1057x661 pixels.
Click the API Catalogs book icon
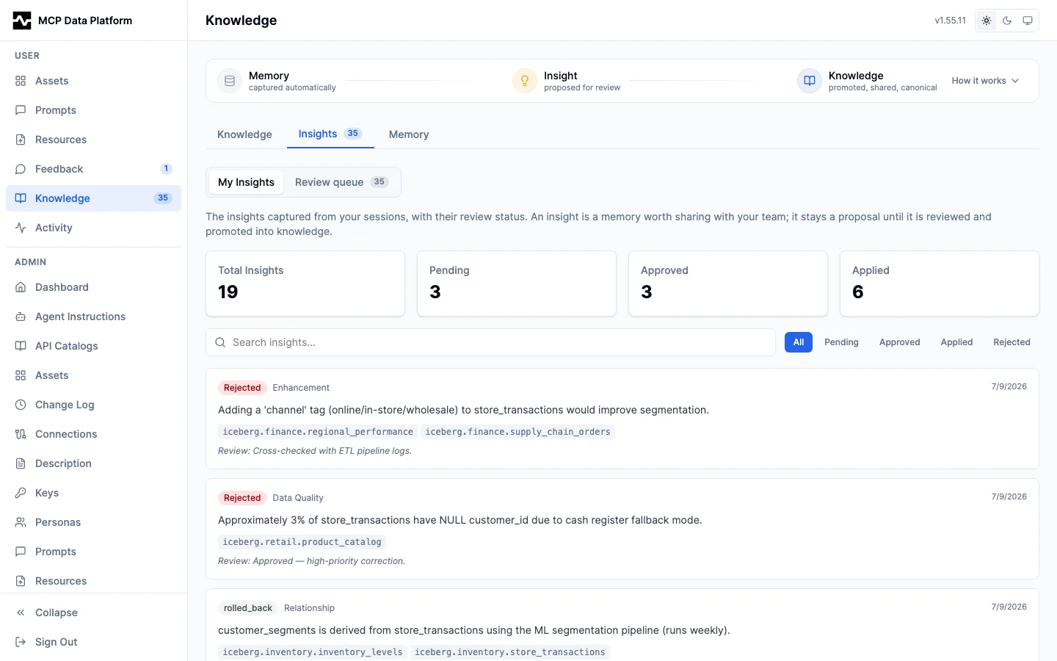[x=21, y=346]
